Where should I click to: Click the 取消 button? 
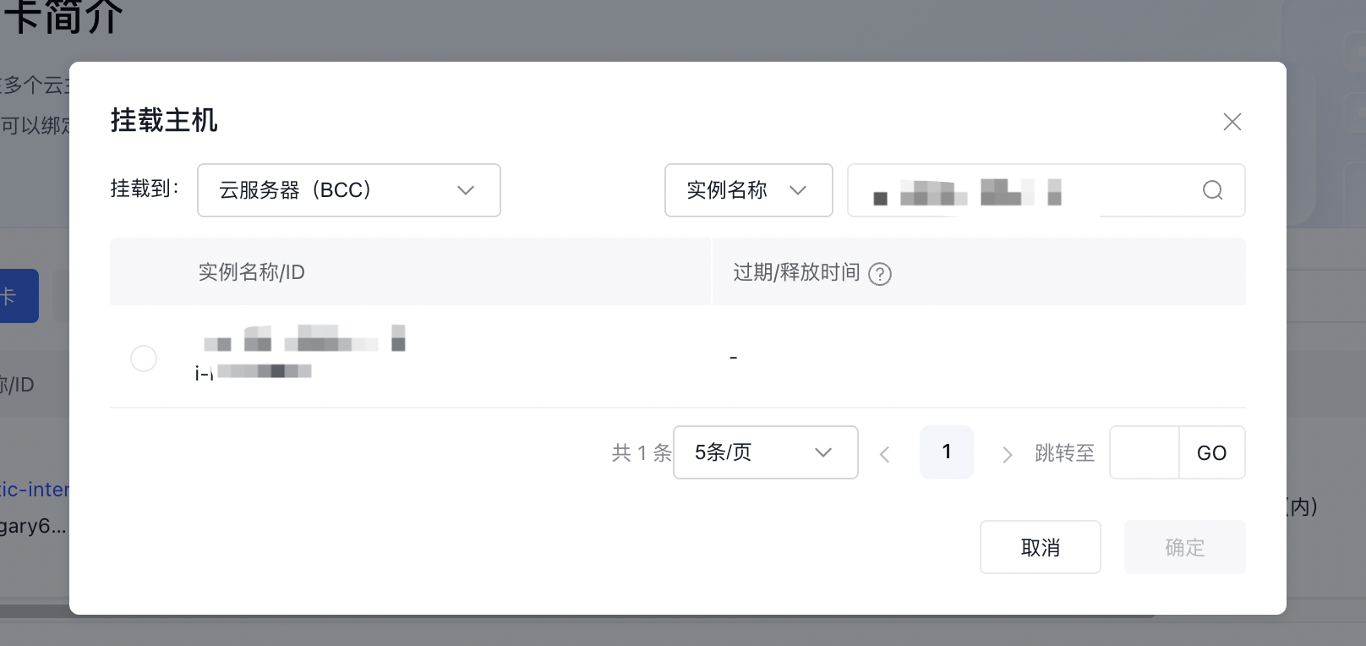1041,547
